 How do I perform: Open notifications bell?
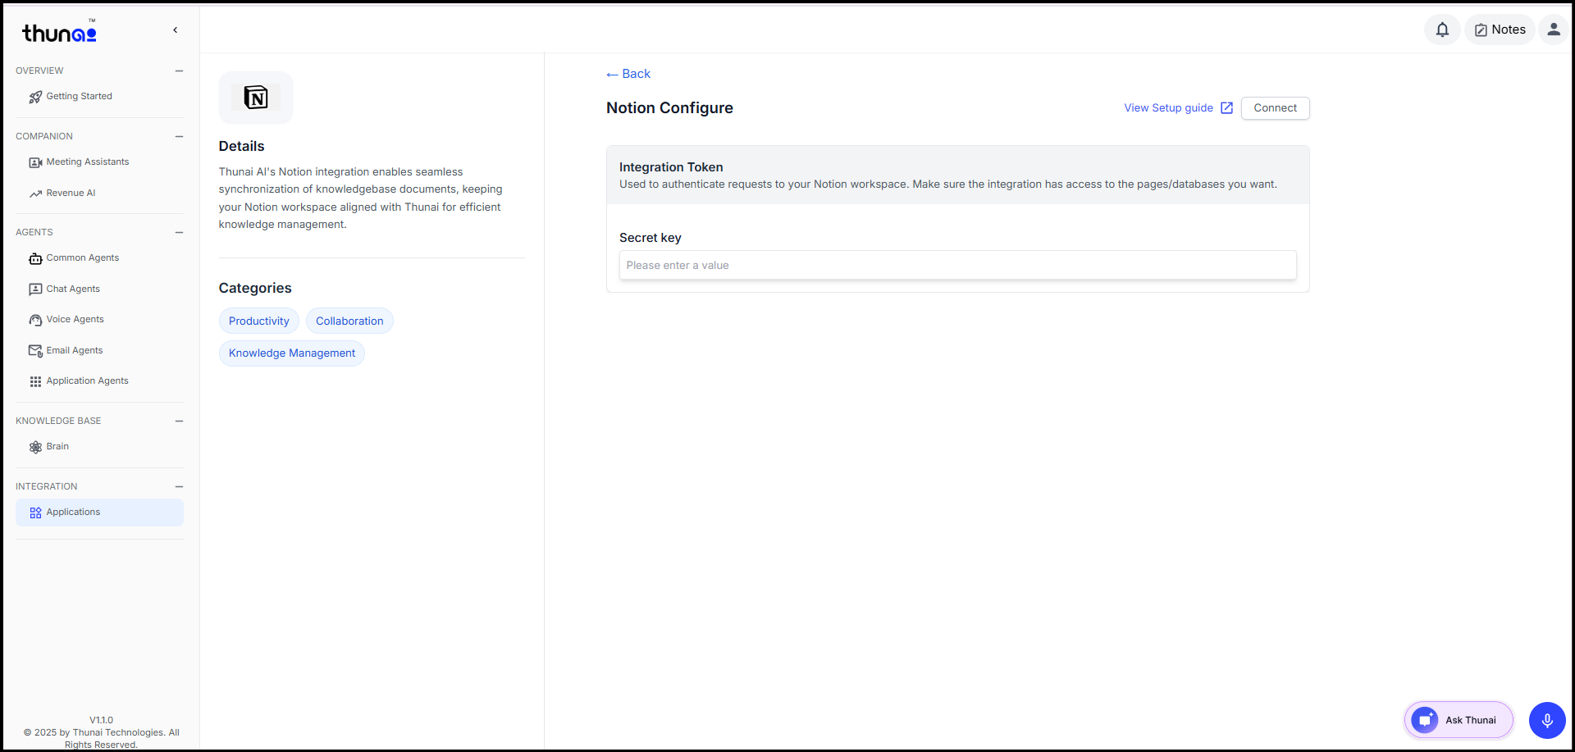[x=1442, y=30]
